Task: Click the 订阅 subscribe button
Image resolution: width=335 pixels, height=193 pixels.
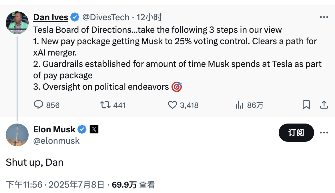Action: (x=296, y=133)
